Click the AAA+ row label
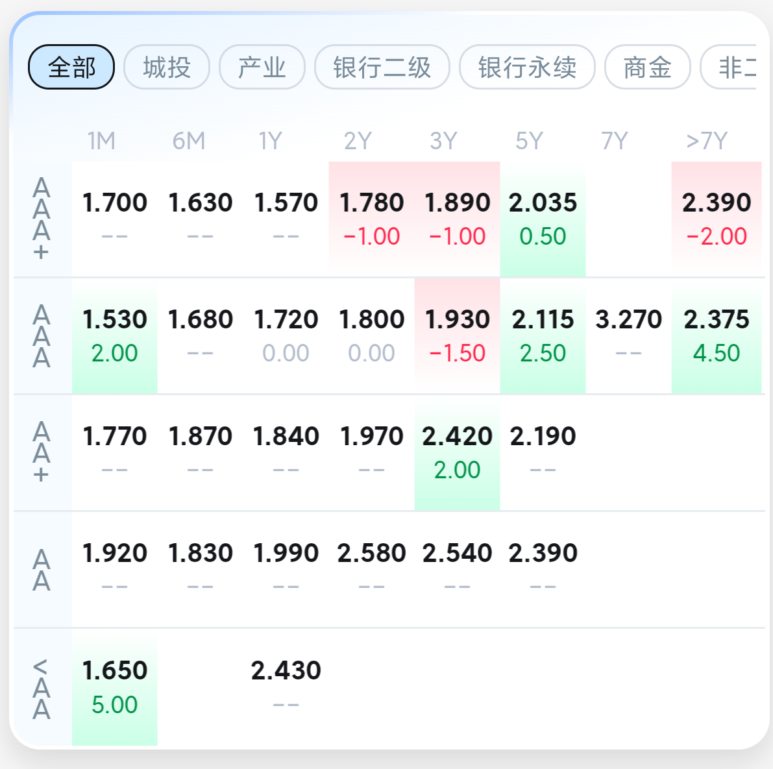Viewport: 773px width, 769px height. pyautogui.click(x=42, y=219)
